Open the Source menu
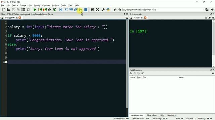Image resolution: width=215 pixels, height=120 pixels. (23, 5)
